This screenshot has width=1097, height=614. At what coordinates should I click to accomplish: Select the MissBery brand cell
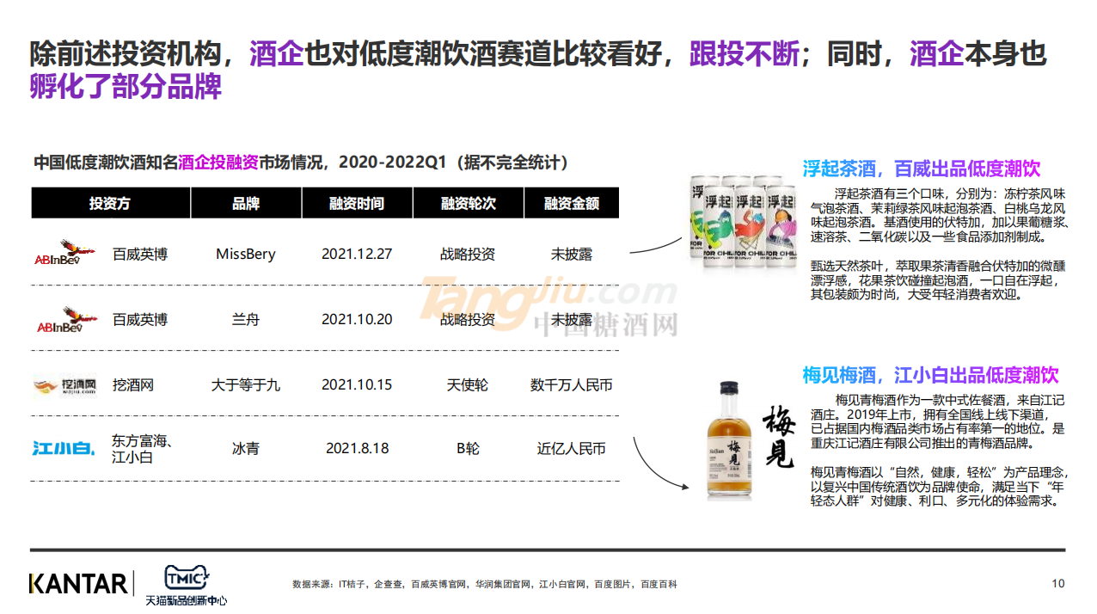point(246,254)
